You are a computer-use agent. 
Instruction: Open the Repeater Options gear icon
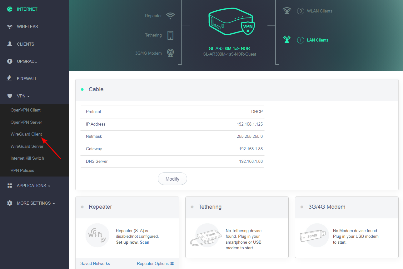click(x=172, y=263)
